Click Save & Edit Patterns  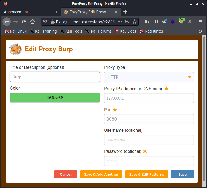click(x=147, y=174)
